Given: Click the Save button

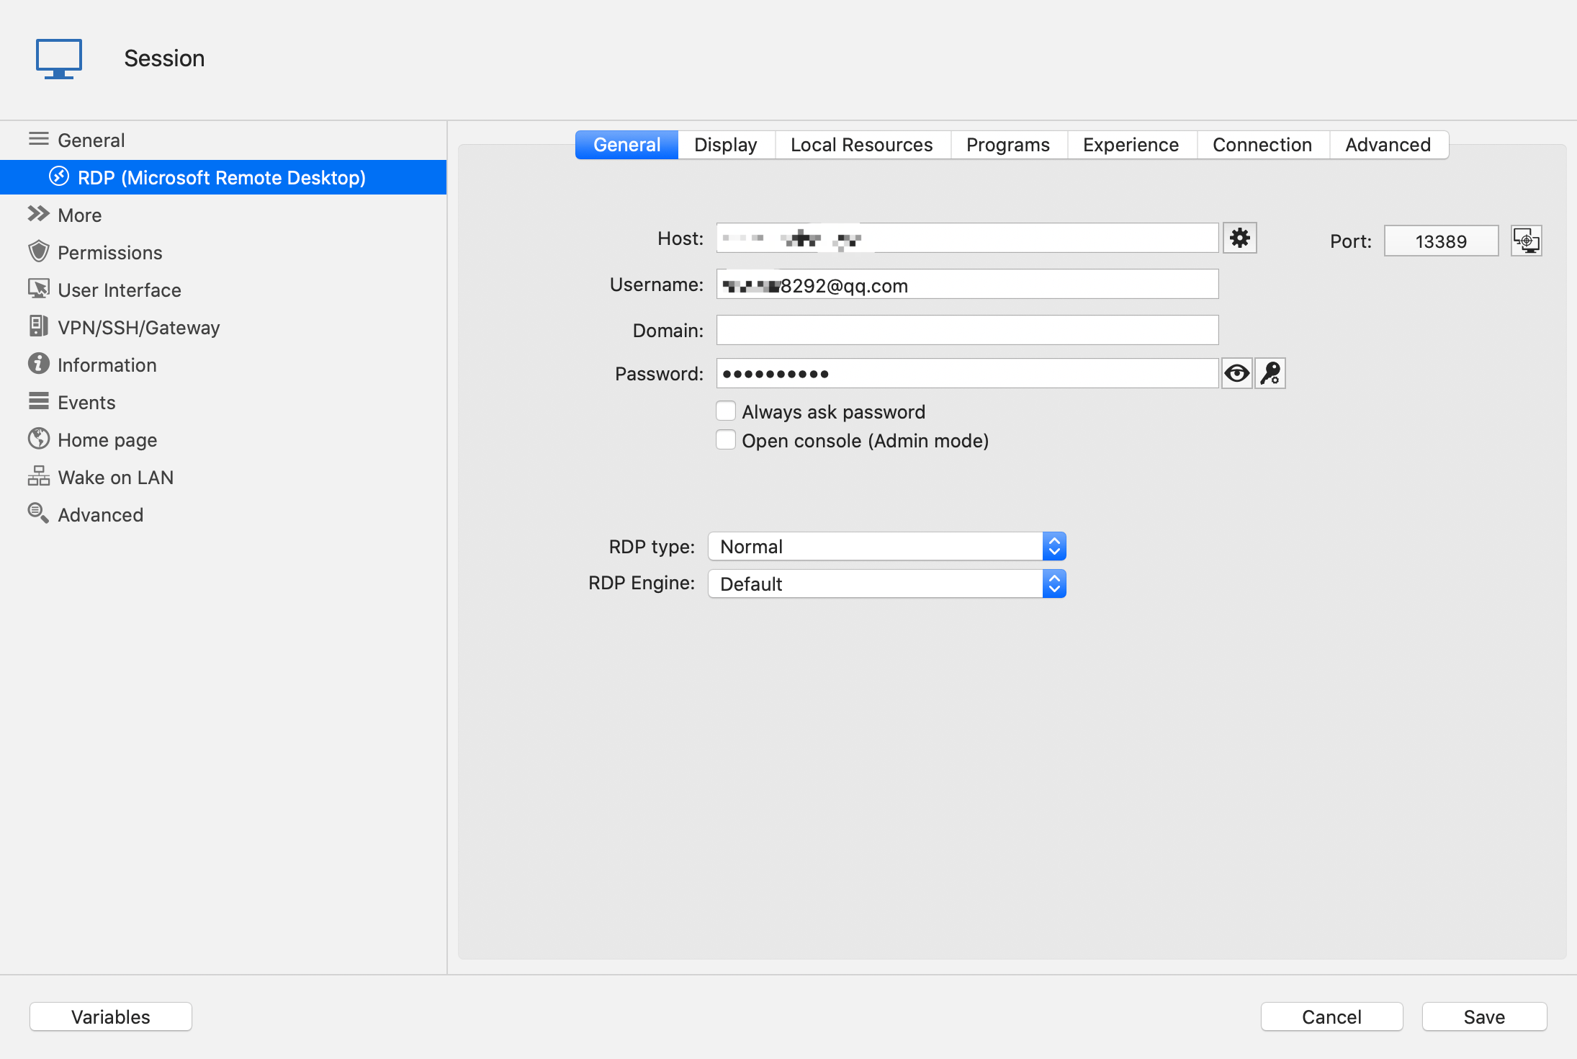Looking at the screenshot, I should pos(1483,1016).
